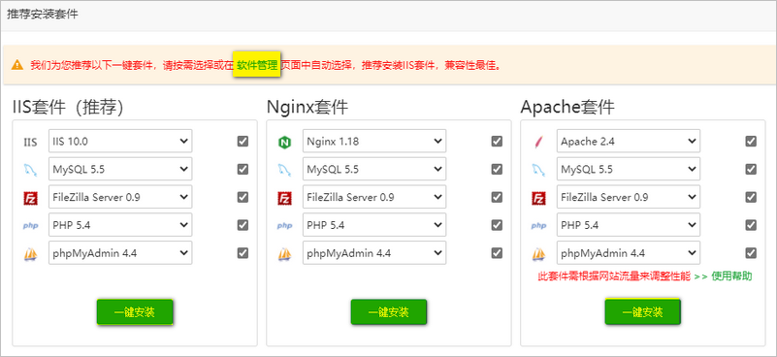
Task: Click the red 此套件需根据网站流量来调整性能 note
Action: coord(614,276)
